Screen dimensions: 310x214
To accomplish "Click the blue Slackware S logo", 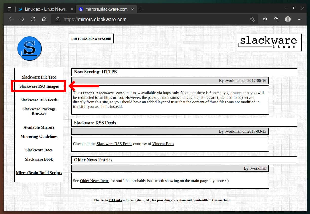I will tap(29, 48).
